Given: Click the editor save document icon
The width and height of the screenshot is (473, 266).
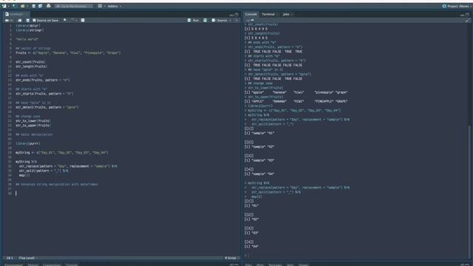Looking at the screenshot, I should tap(27, 20).
